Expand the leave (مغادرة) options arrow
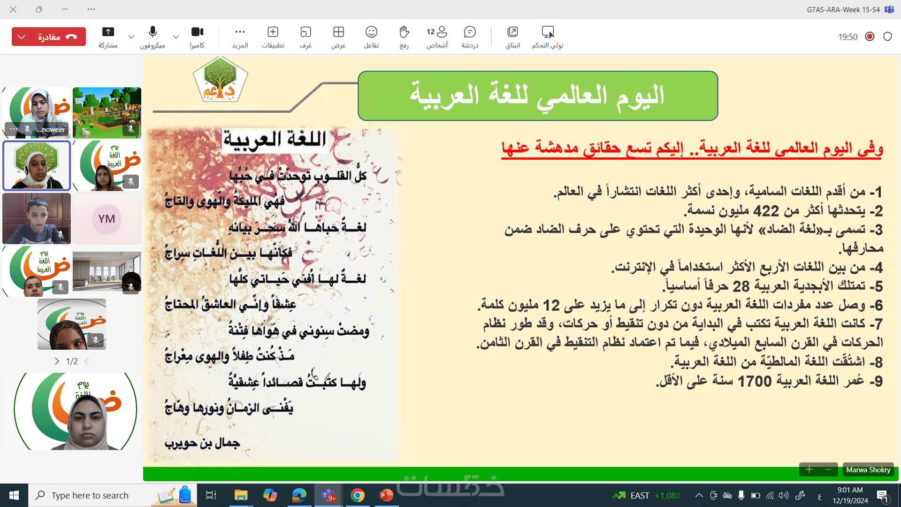The height and width of the screenshot is (507, 901). [x=21, y=37]
